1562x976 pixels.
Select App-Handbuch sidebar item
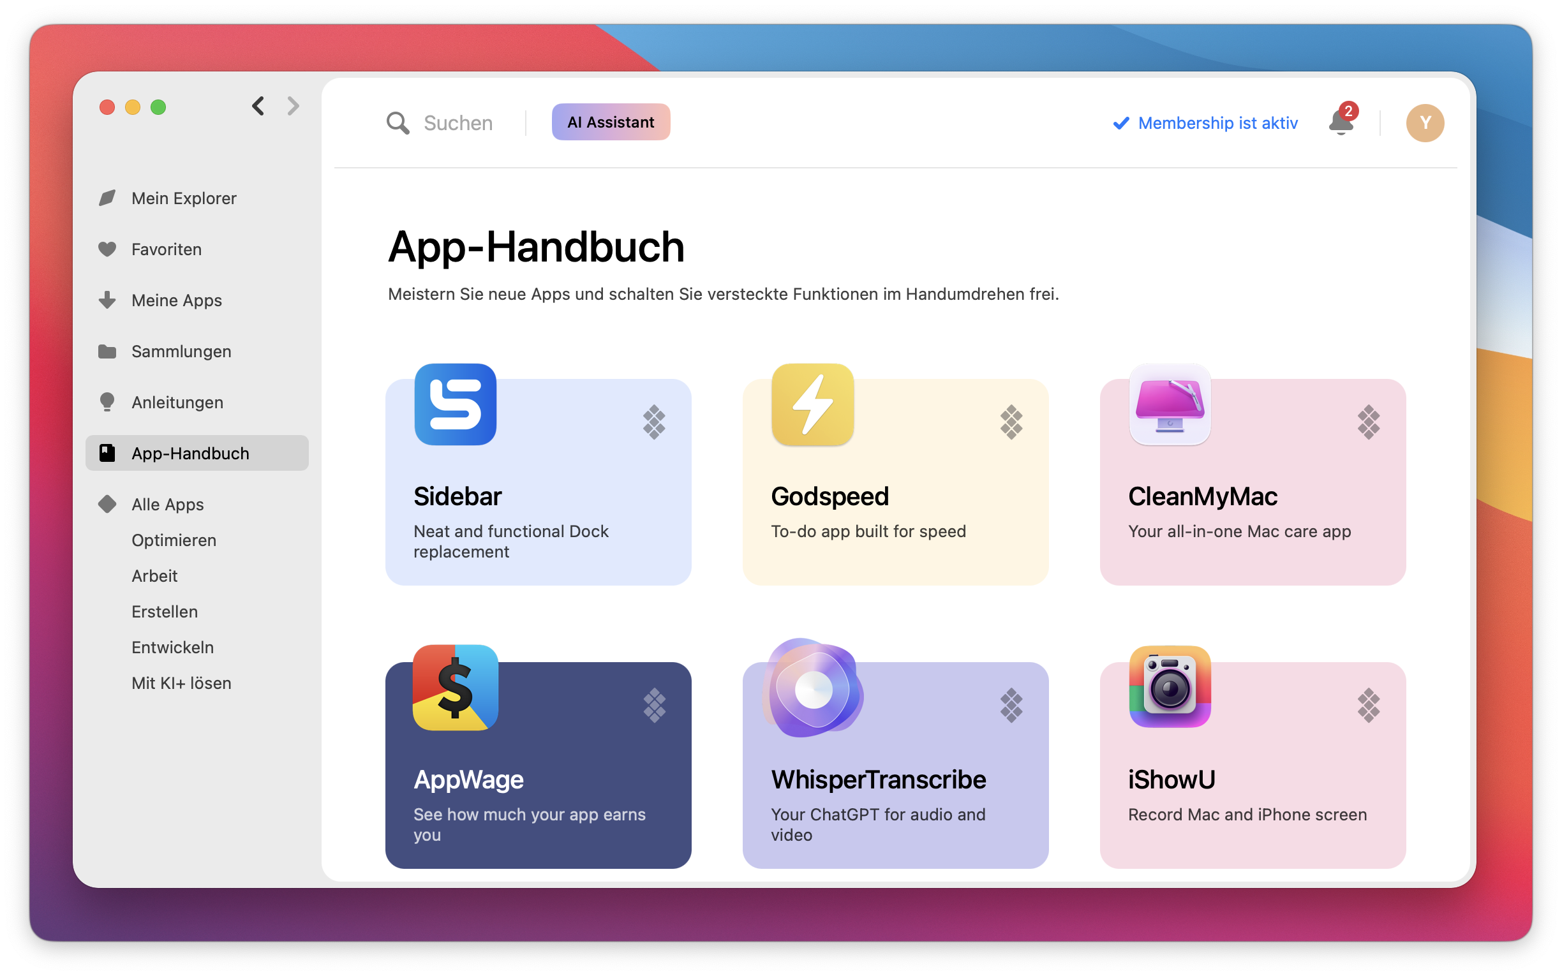click(197, 453)
